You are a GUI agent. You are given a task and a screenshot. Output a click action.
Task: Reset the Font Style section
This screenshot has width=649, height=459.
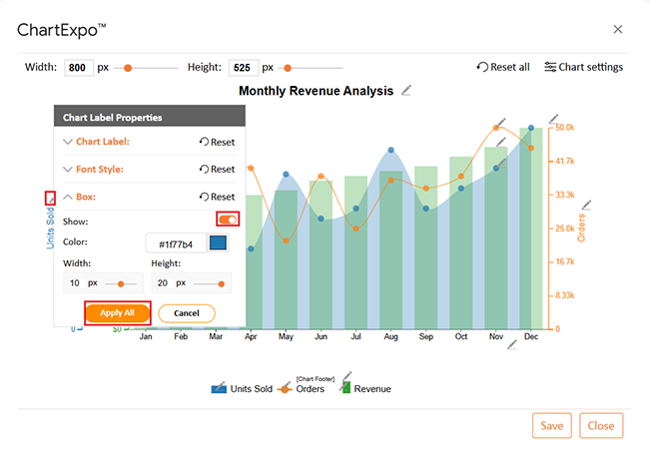(217, 170)
